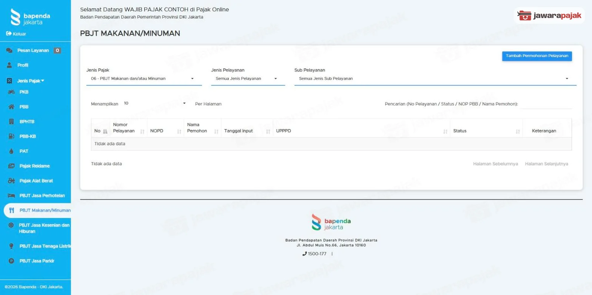Open the Sub Pelayanan dropdown
This screenshot has width=592, height=295.
tap(435, 79)
